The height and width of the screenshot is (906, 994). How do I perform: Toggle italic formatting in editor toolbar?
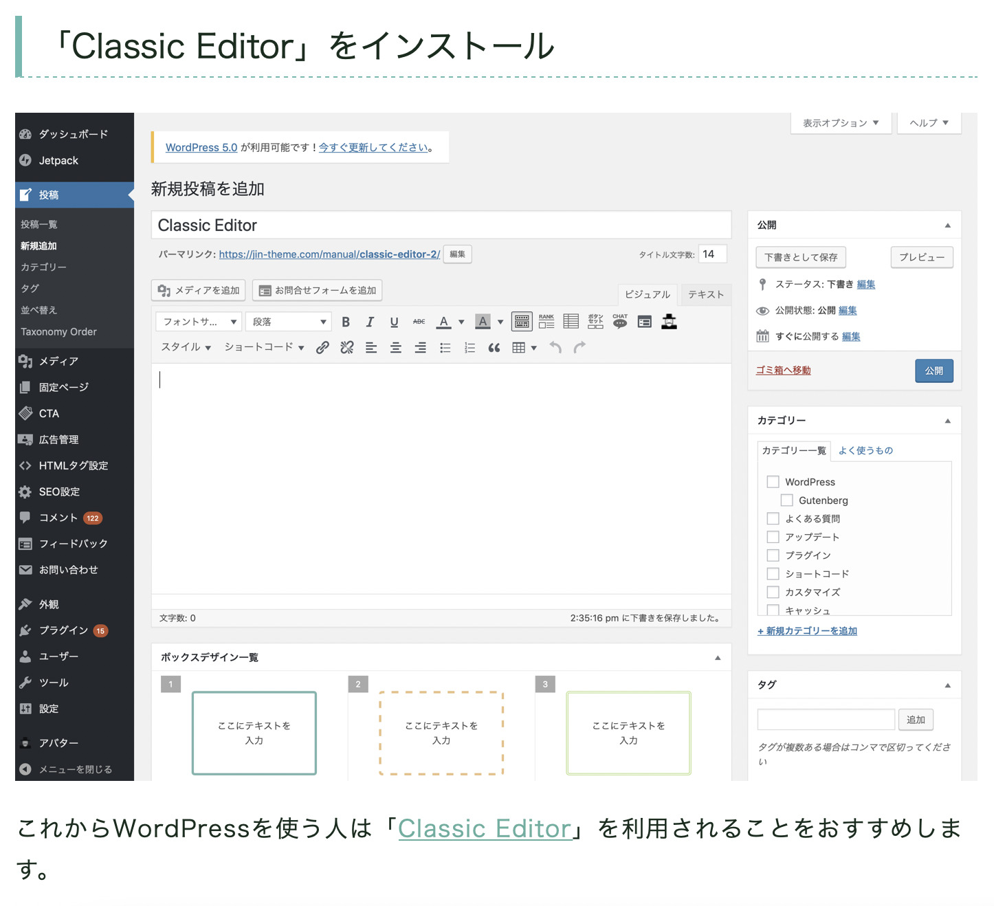pos(370,322)
